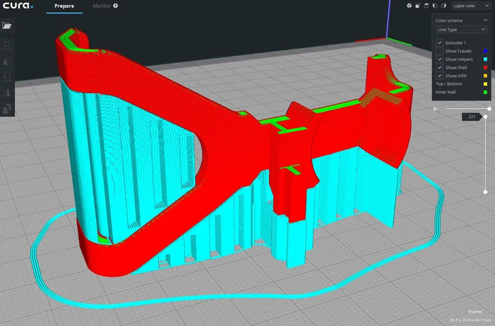This screenshot has height=326, width=495.
Task: Play the layer path simulation
Action: point(435,109)
